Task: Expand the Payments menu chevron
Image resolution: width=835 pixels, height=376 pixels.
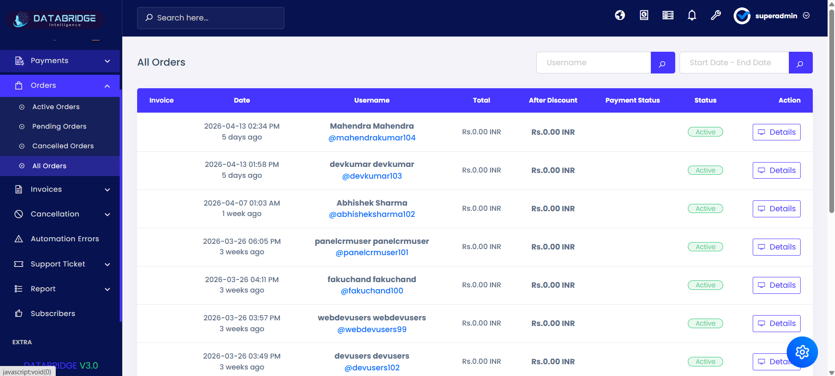Action: click(x=108, y=61)
